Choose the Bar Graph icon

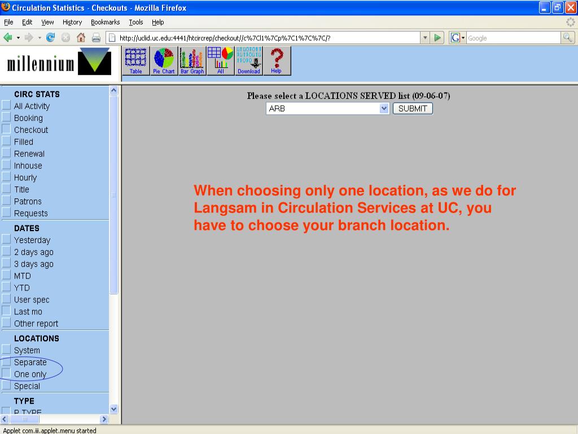pyautogui.click(x=192, y=61)
